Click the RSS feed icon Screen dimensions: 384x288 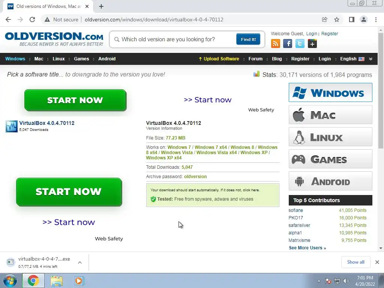[276, 43]
